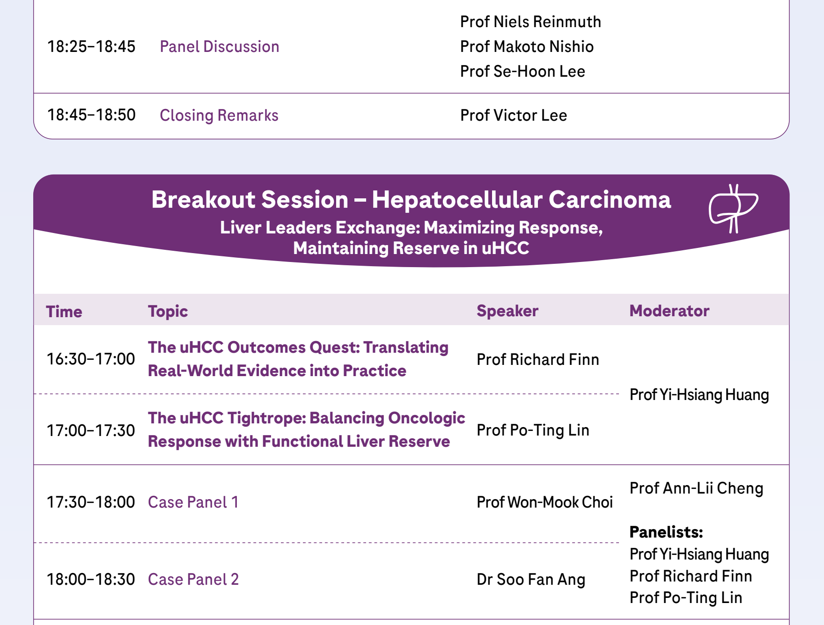Click moderator Prof Ann-Lii Cheng
824x625 pixels.
coord(696,488)
